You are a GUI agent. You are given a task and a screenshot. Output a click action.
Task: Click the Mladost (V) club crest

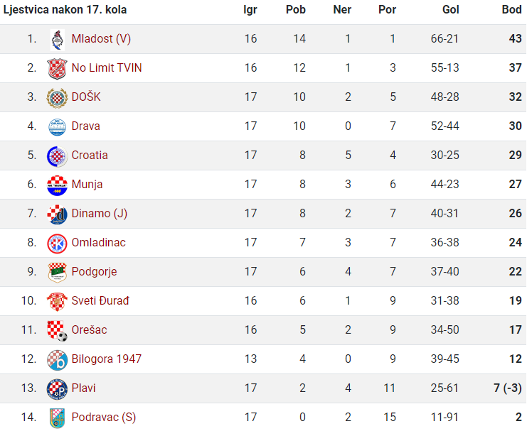click(57, 40)
